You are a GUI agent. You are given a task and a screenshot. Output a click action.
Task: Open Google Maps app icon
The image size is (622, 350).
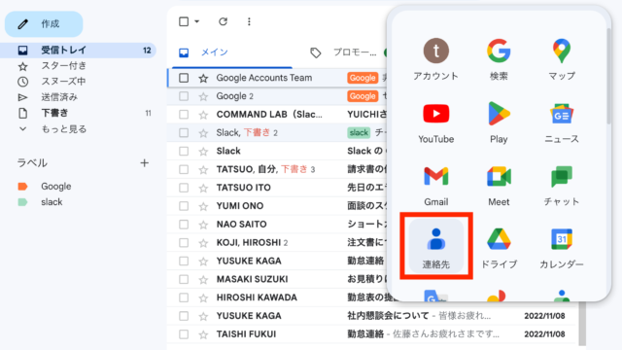[562, 59]
